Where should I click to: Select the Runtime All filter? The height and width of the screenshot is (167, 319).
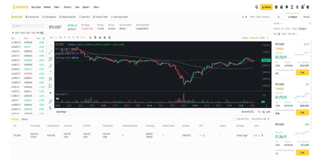pyautogui.click(x=282, y=29)
